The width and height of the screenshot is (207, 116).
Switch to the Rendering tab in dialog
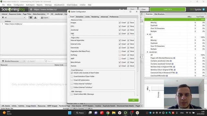[95, 17]
